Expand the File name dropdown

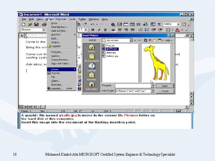[x=152, y=86]
